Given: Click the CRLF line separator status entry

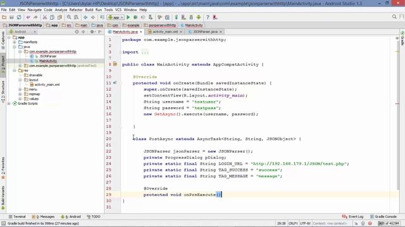Looking at the screenshot, I should [293, 223].
